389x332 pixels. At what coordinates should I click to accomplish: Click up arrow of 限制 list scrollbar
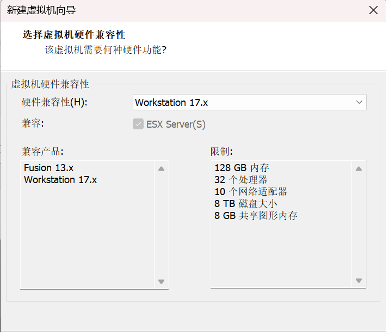pos(359,169)
